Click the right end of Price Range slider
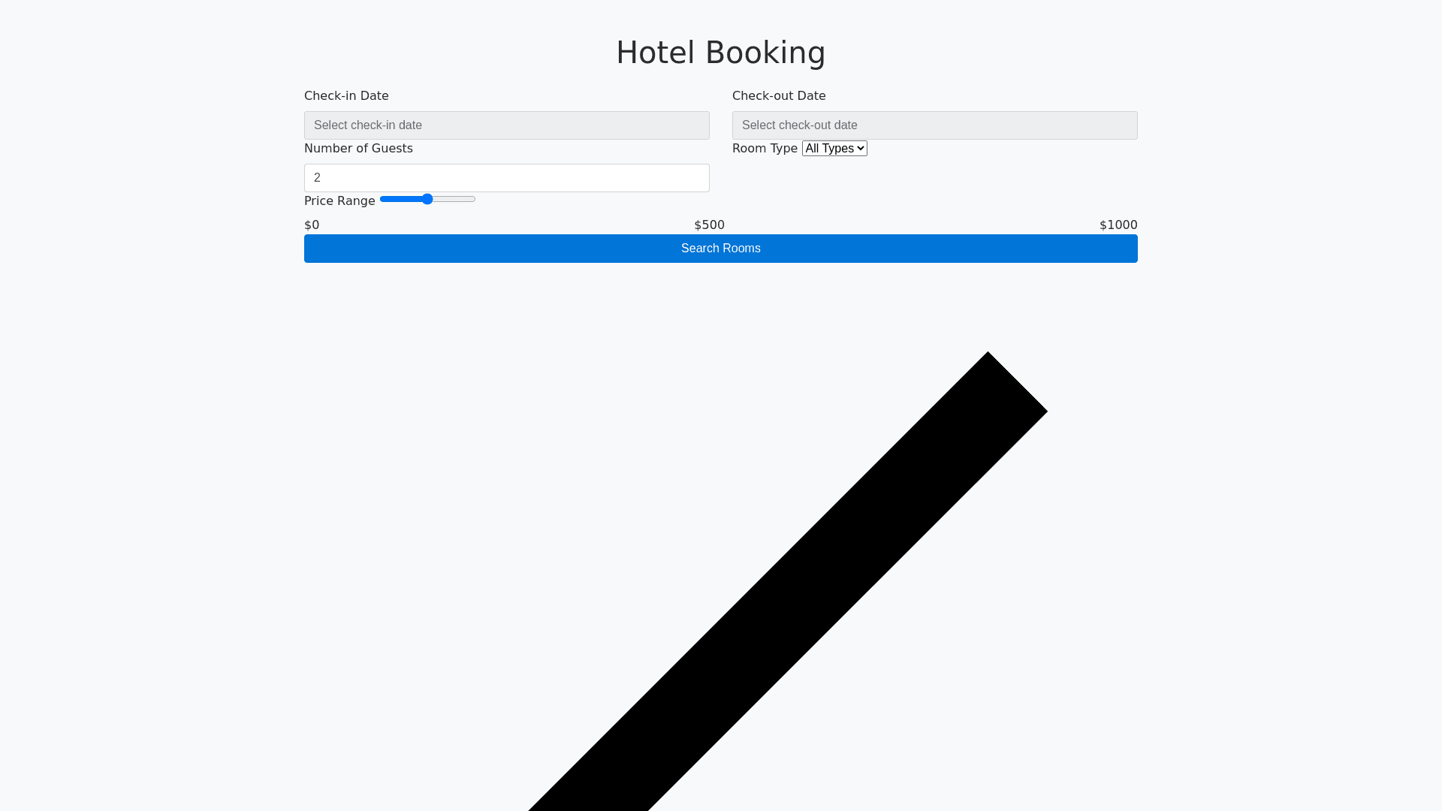1442x811 pixels. click(x=472, y=199)
